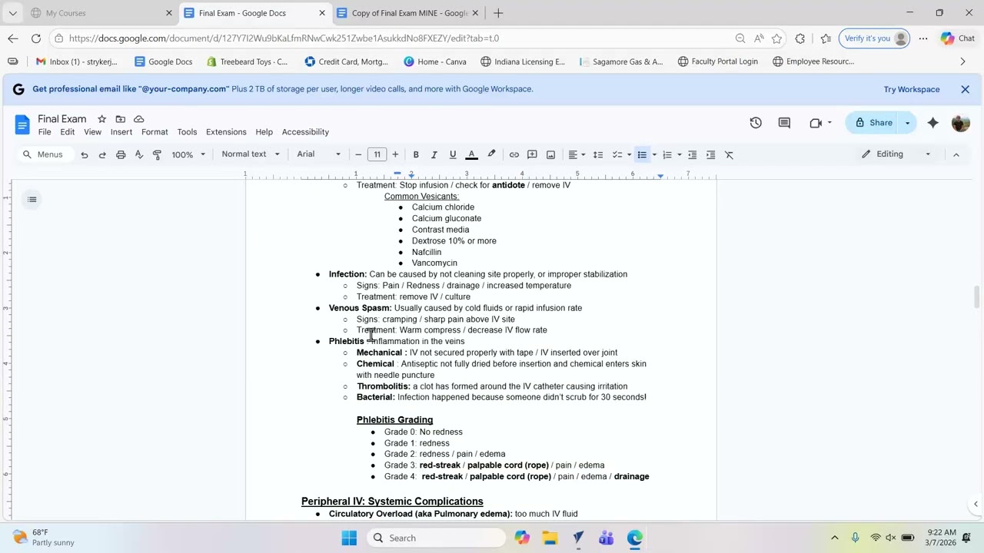Open the Share options arrow
Image resolution: width=984 pixels, height=553 pixels.
coord(907,123)
